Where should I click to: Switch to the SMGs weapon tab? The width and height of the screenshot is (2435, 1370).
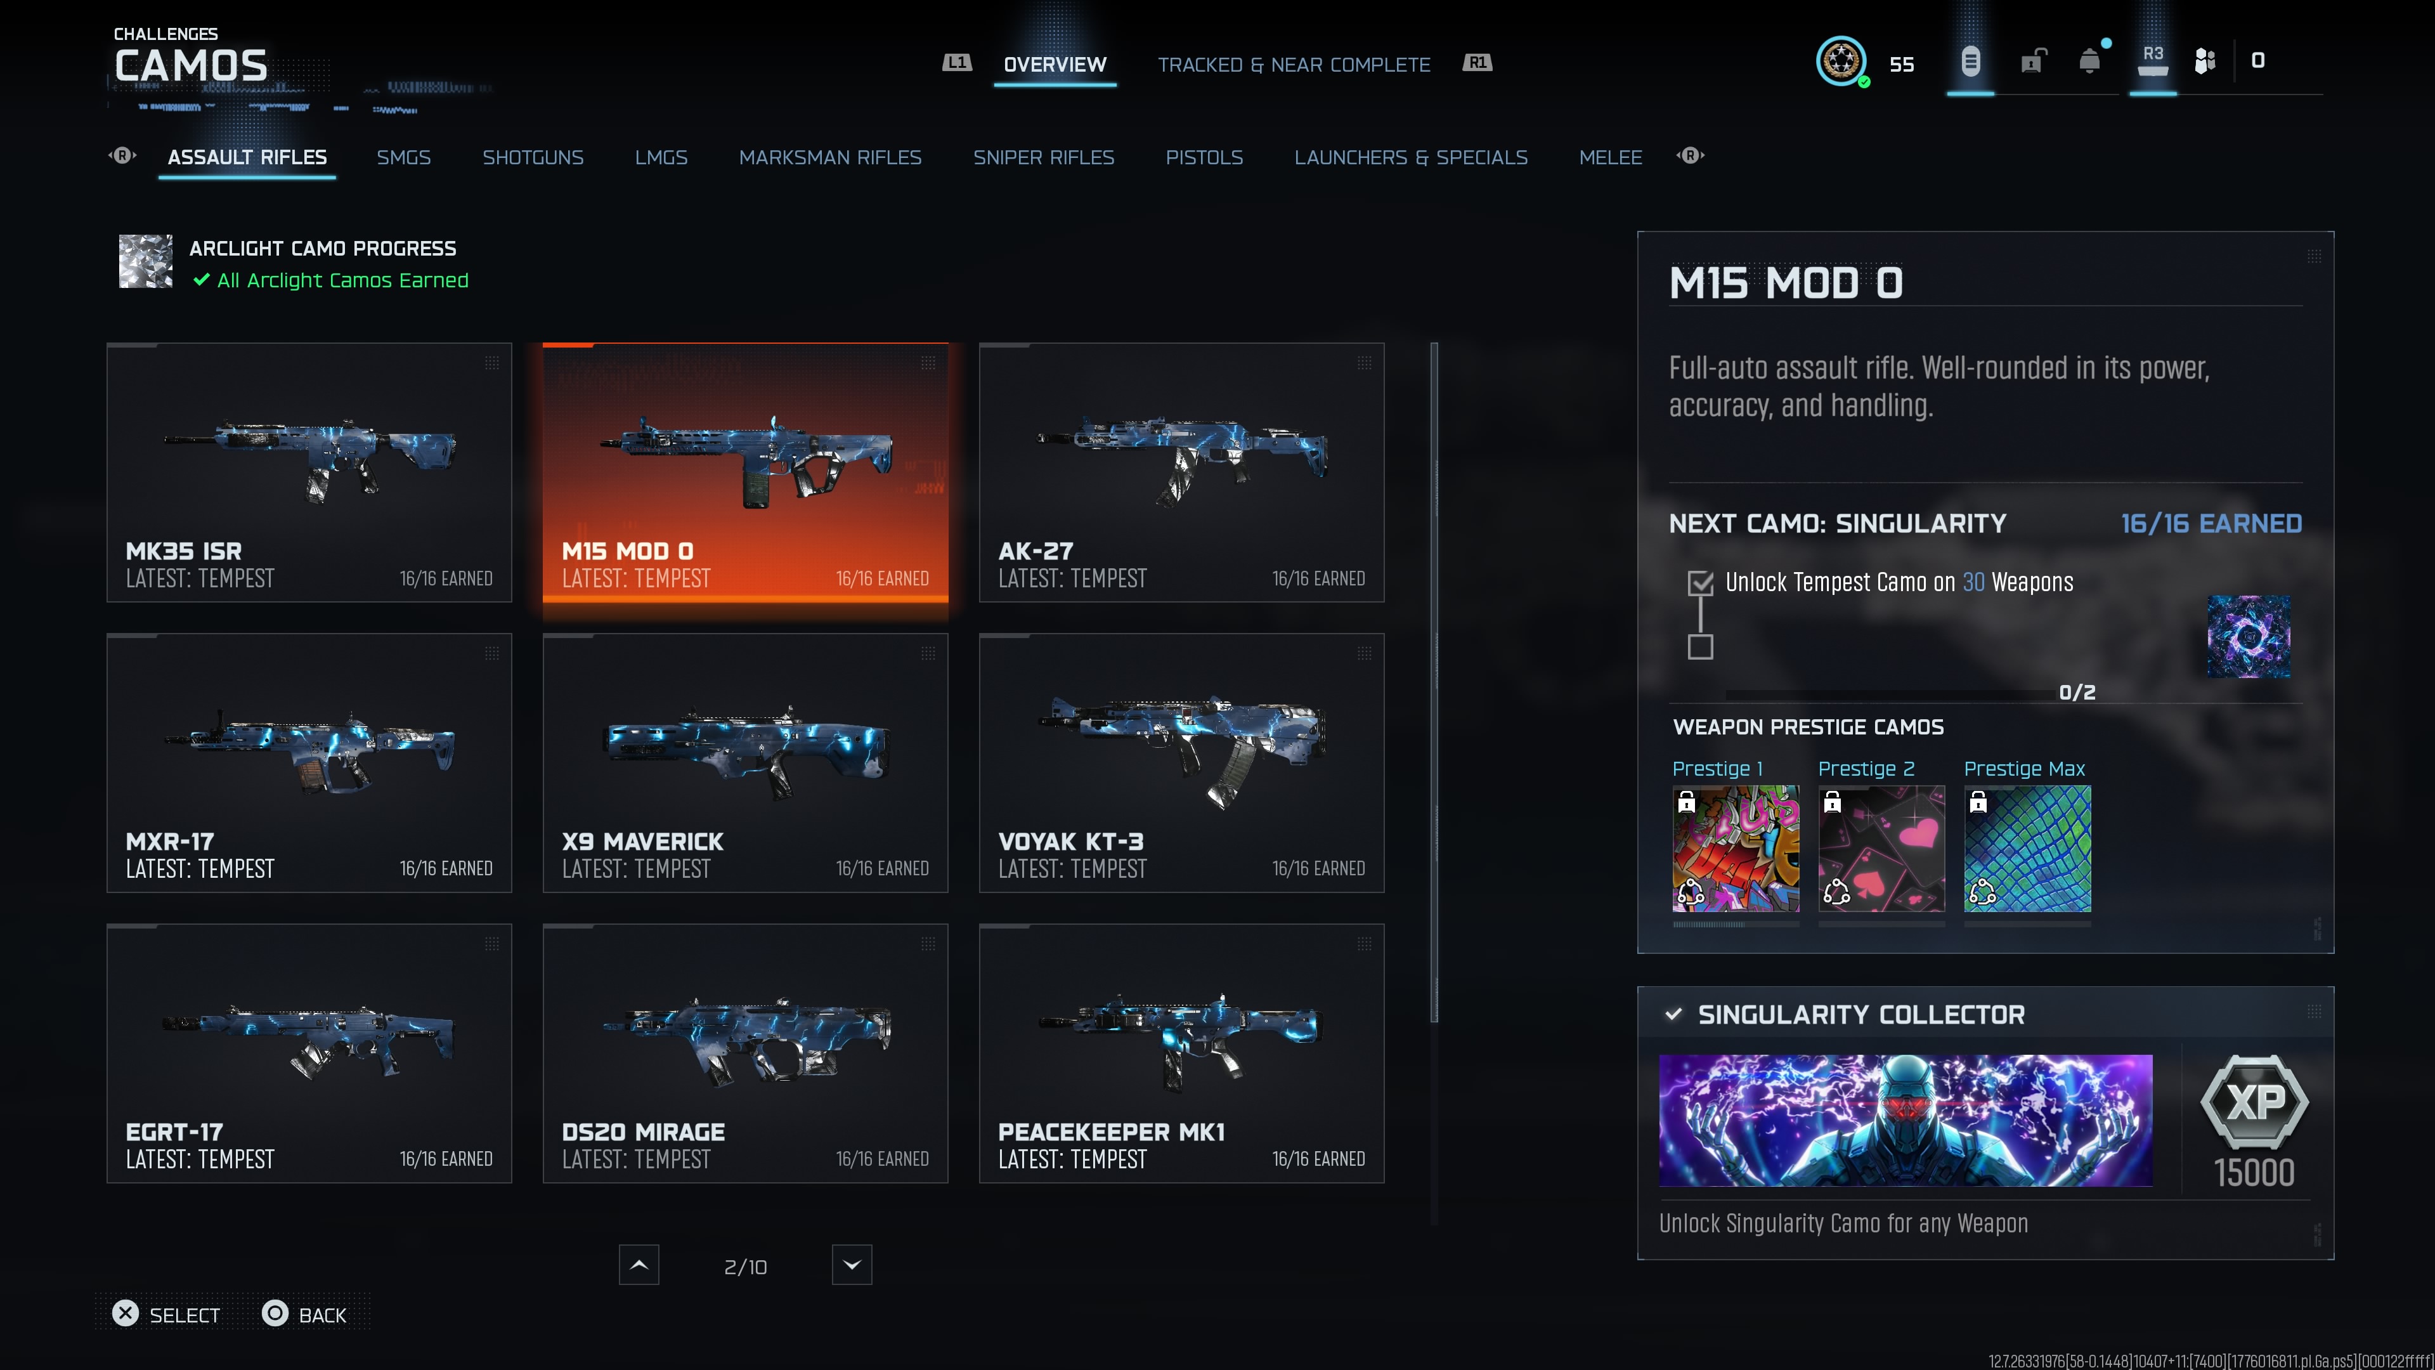[x=404, y=158]
